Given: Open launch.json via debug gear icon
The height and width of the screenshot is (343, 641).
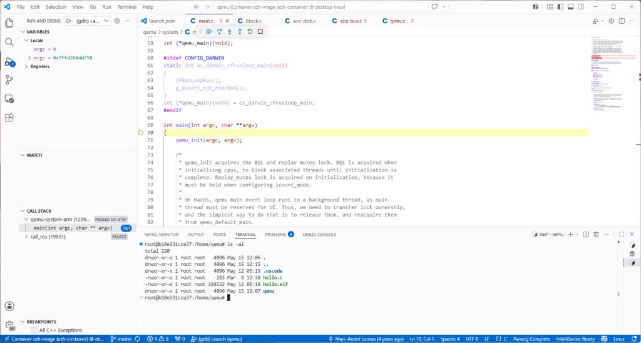Looking at the screenshot, I should click(117, 21).
